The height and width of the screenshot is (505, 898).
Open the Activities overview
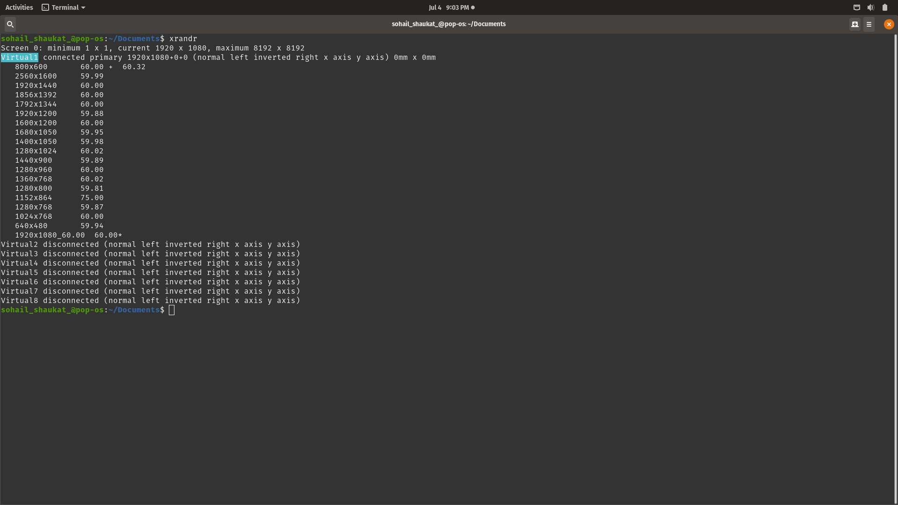(19, 7)
